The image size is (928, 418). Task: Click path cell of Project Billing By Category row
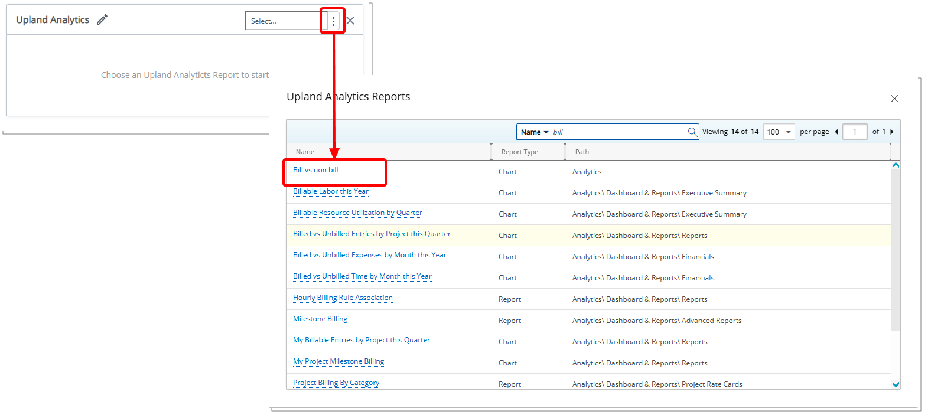(657, 384)
